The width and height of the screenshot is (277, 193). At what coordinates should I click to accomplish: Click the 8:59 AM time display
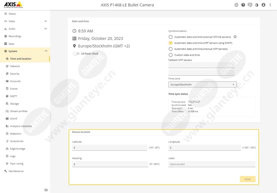pos(85,31)
